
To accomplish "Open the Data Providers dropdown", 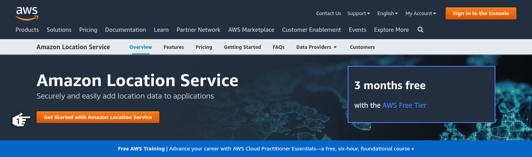I will pyautogui.click(x=316, y=47).
